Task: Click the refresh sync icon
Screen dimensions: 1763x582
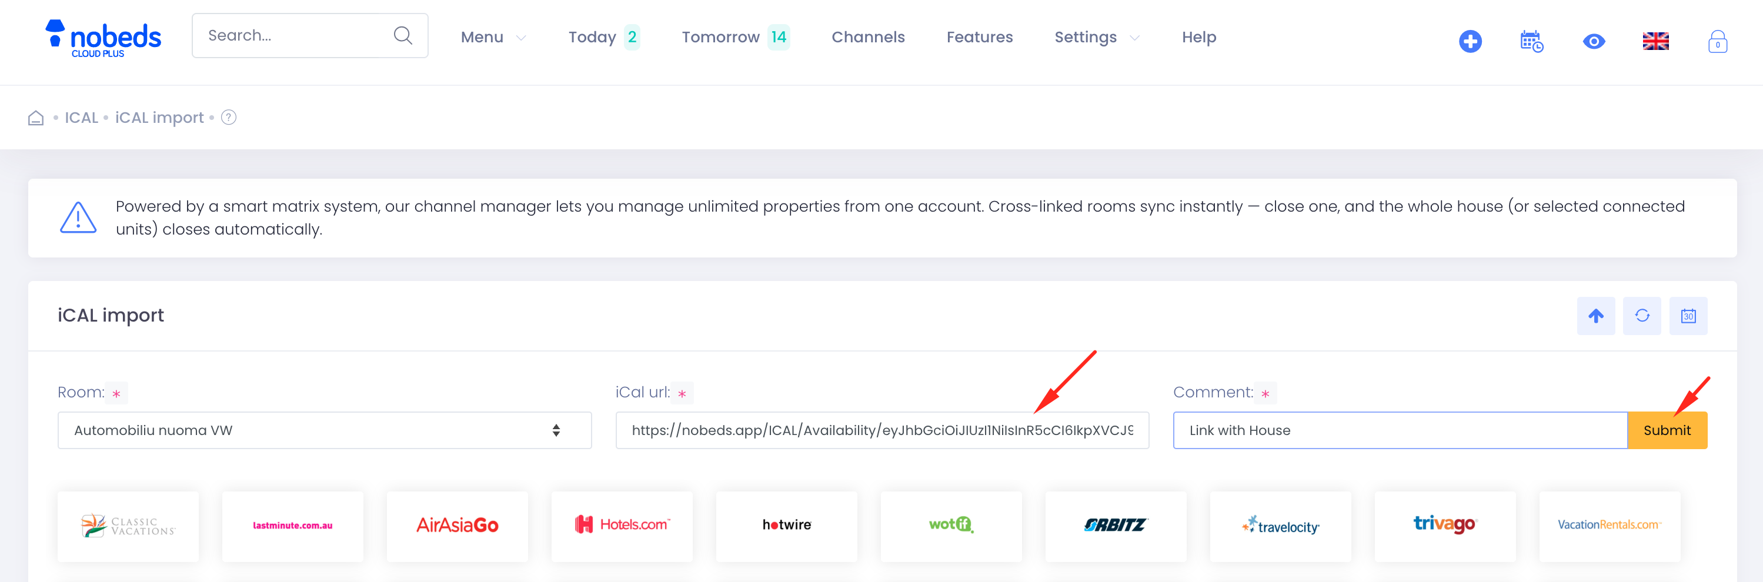Action: [1642, 315]
